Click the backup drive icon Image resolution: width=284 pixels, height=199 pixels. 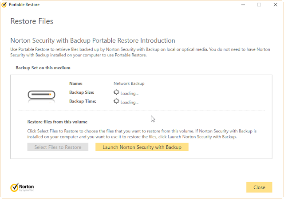(41, 95)
